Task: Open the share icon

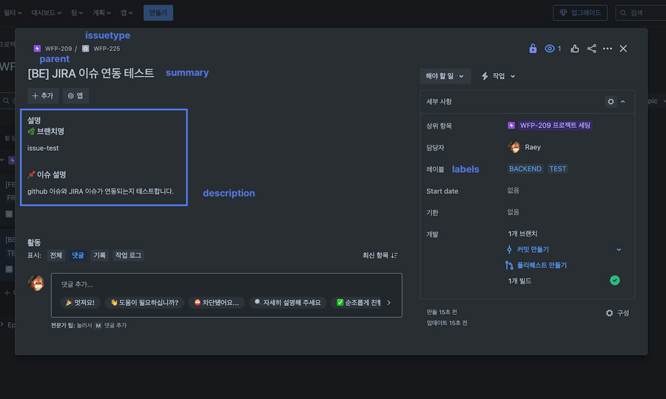Action: 591,48
